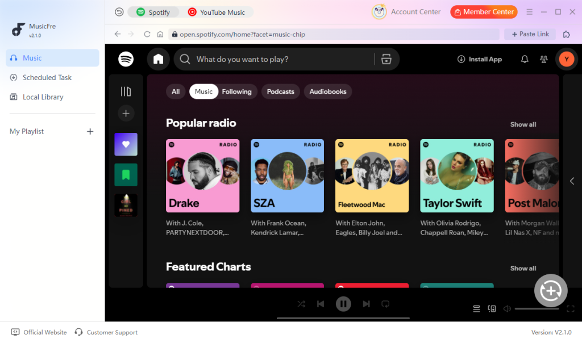The width and height of the screenshot is (582, 343).
Task: Open Account Center
Action: point(406,12)
